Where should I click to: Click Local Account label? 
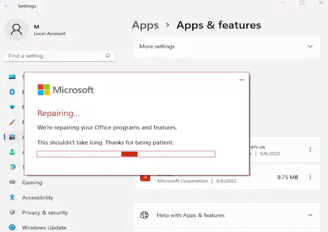coord(50,34)
